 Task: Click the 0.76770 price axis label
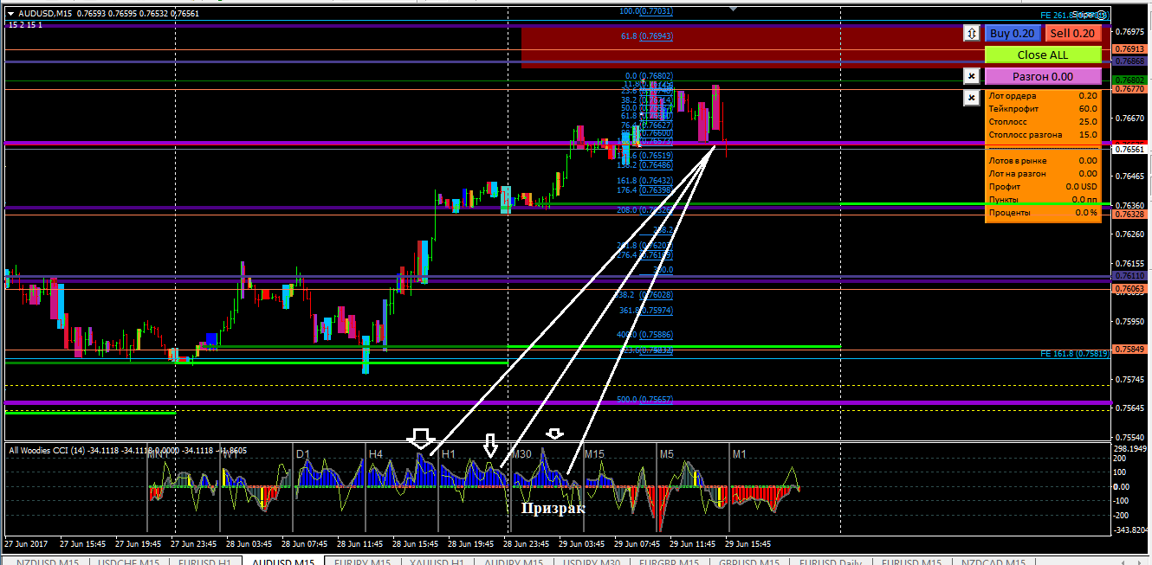coord(1129,88)
